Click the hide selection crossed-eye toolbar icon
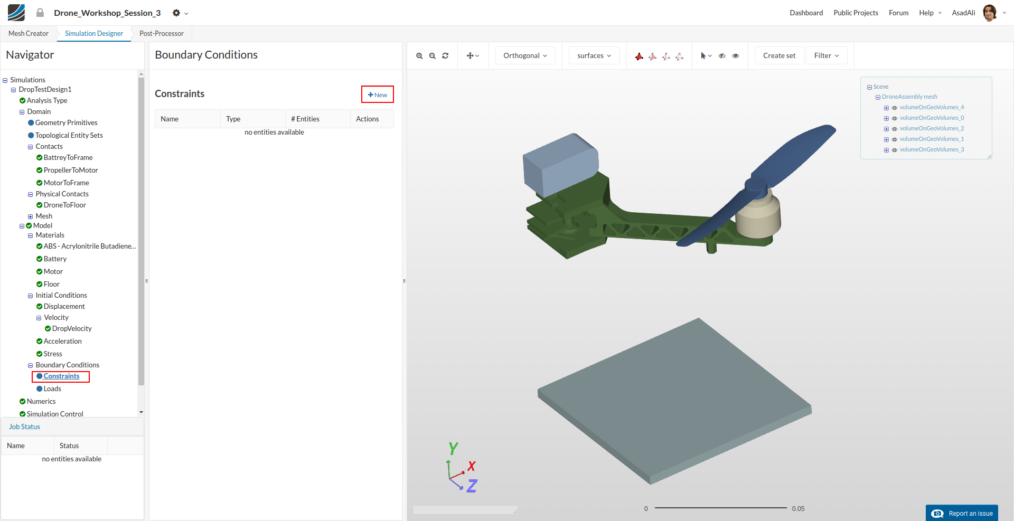Viewport: 1014px width, 521px height. (722, 56)
